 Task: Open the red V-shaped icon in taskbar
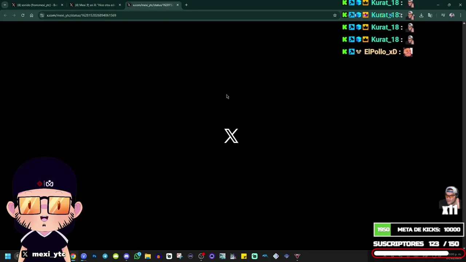point(297,256)
